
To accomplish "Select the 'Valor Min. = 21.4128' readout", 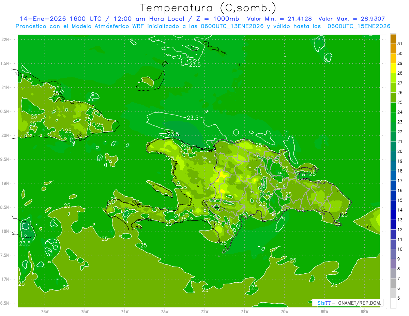I will click(x=279, y=19).
